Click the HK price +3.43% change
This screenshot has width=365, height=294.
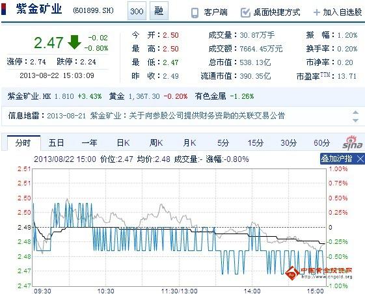point(90,96)
